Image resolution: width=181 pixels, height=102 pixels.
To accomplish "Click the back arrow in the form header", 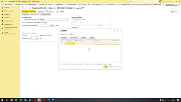I will pos(23,8).
